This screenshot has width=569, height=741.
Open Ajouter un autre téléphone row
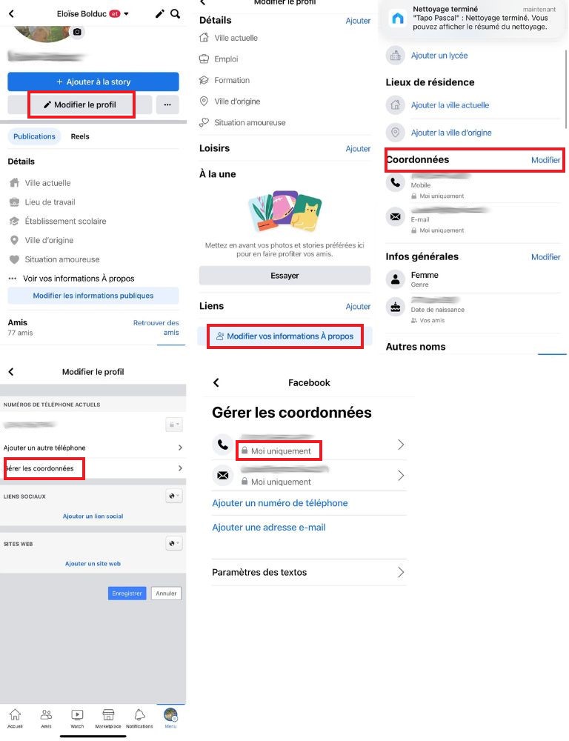(93, 448)
